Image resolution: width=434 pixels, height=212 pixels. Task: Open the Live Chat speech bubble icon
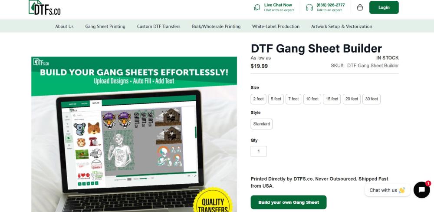click(257, 7)
